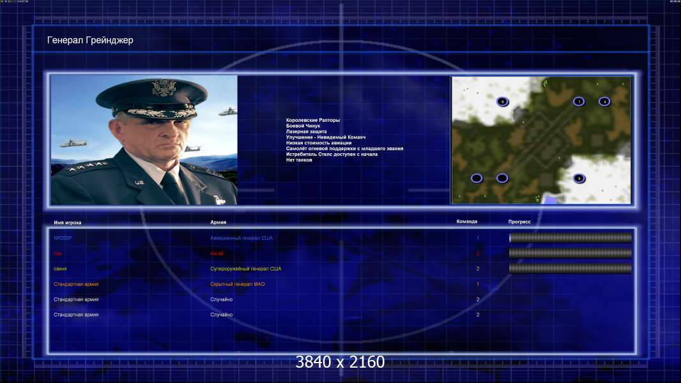Screen dimensions: 681x383
Task: Click the start marker in the minimap's snowy lower area
Action: coord(579,178)
